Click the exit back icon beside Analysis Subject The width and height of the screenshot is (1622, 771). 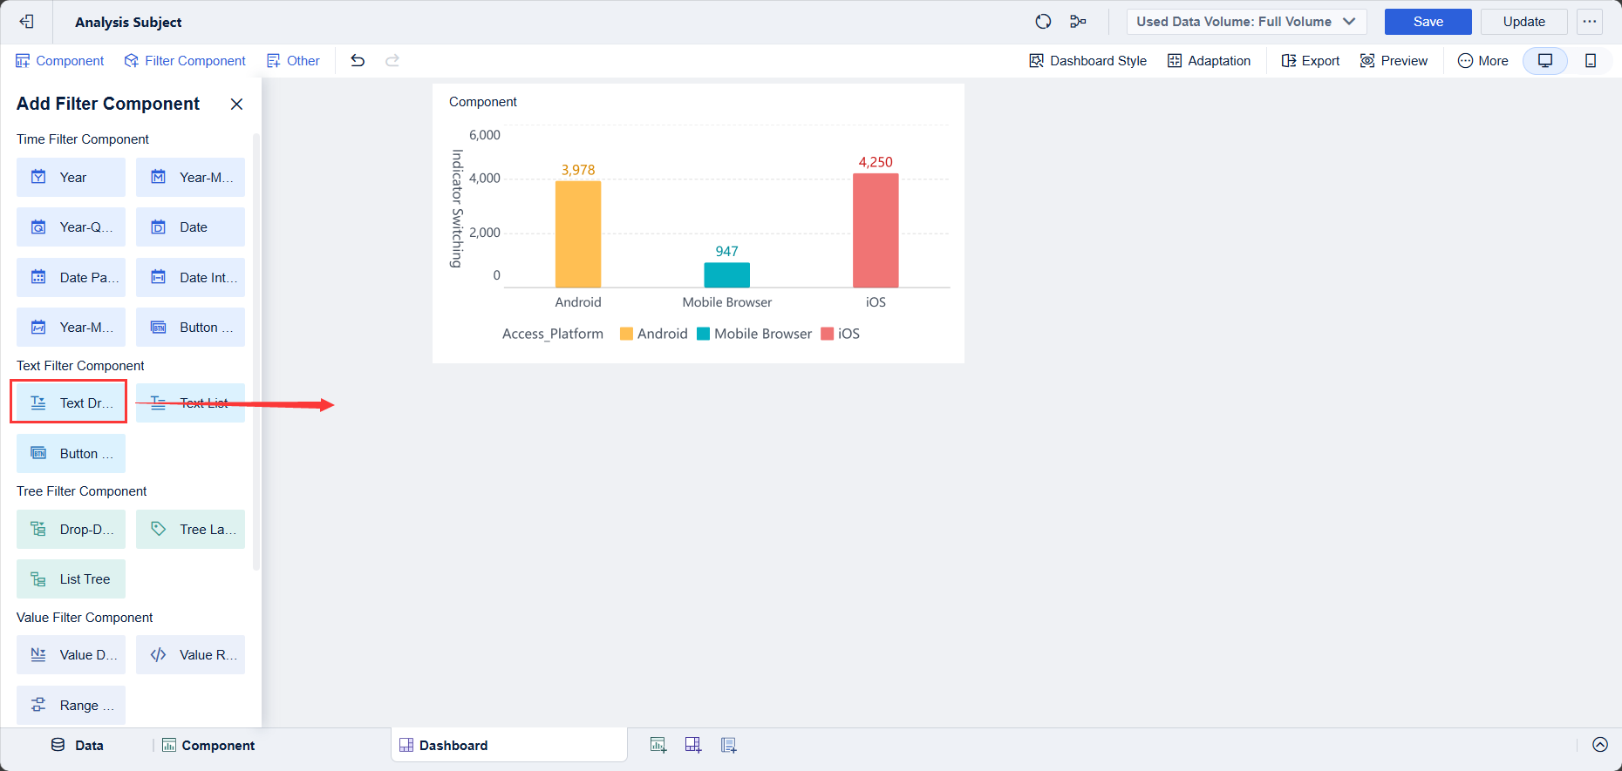tap(27, 22)
